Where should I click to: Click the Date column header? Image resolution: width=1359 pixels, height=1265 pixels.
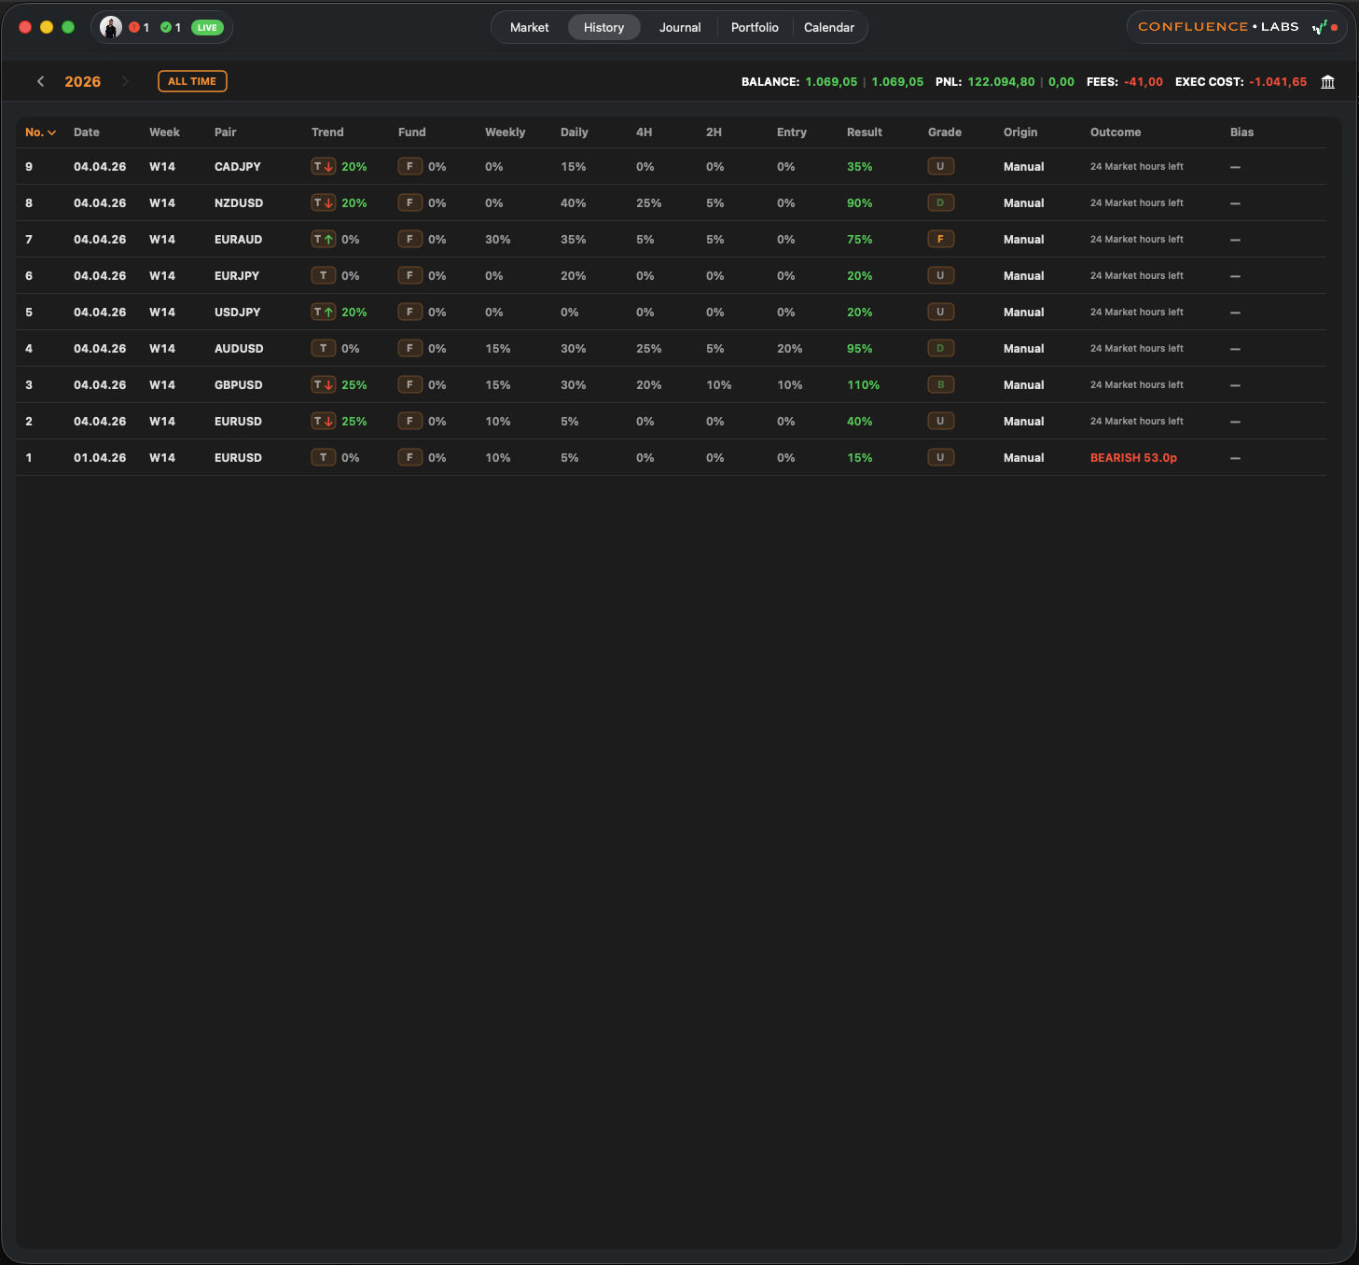point(87,132)
